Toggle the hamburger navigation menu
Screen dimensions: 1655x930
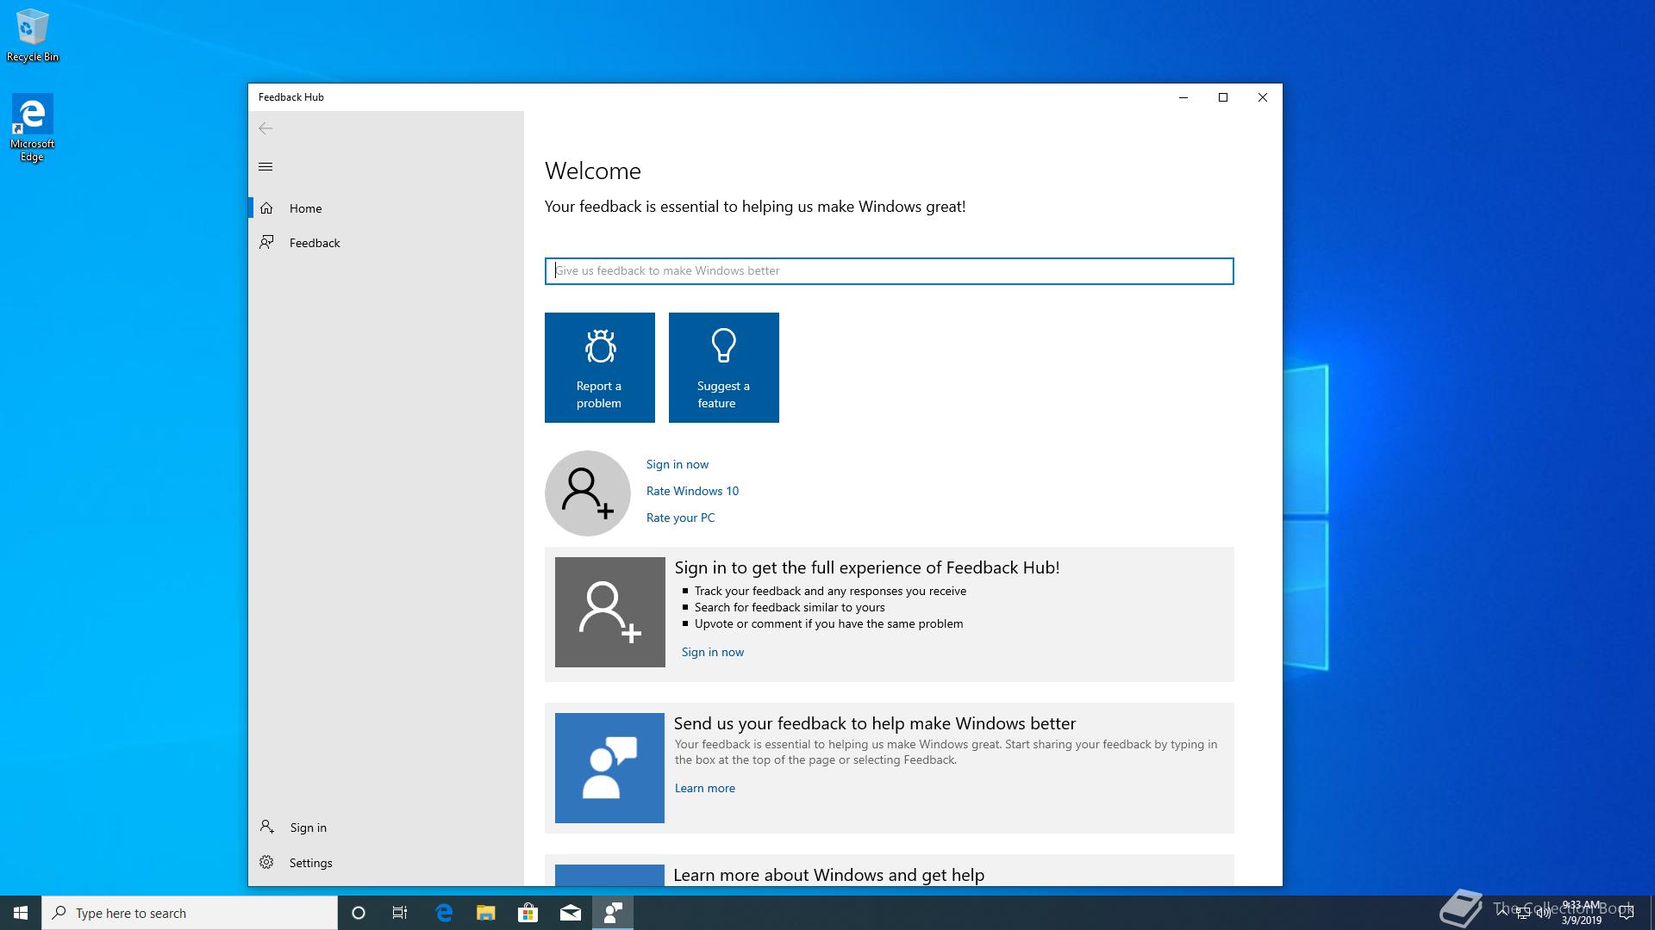pos(265,167)
